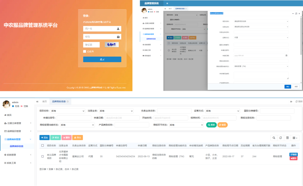This screenshot has height=186, width=303.
Task: Click the hamburger menu icon in the blue header
Action: coord(167,3)
